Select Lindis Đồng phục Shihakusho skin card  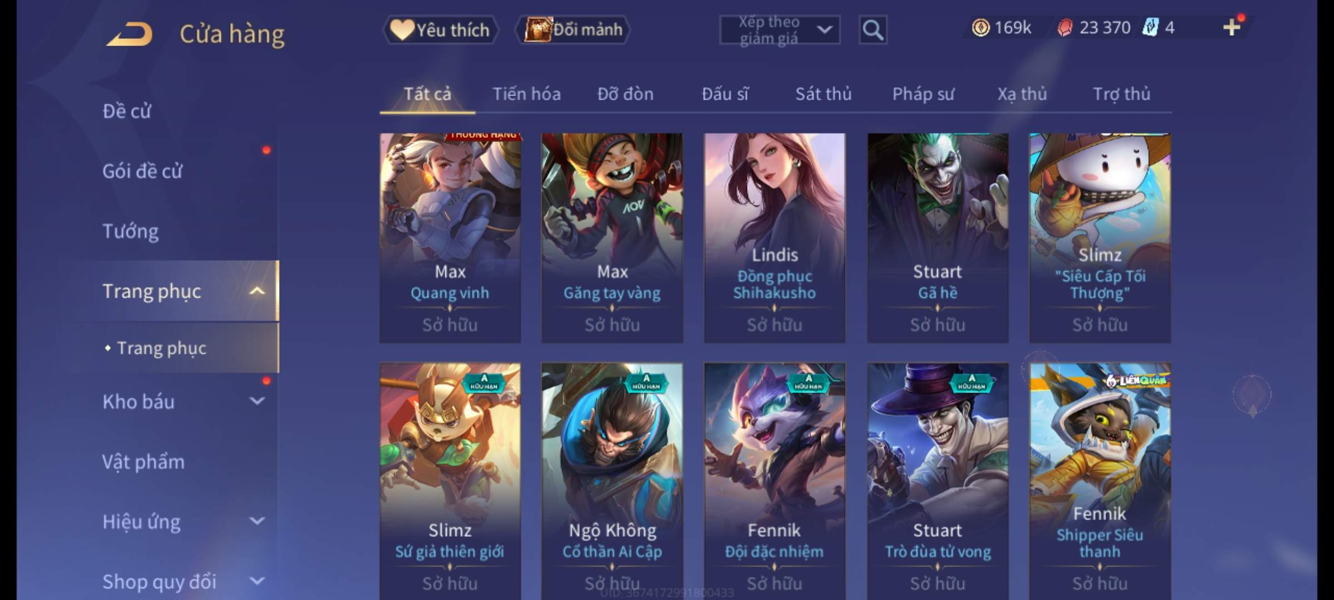[x=774, y=238]
